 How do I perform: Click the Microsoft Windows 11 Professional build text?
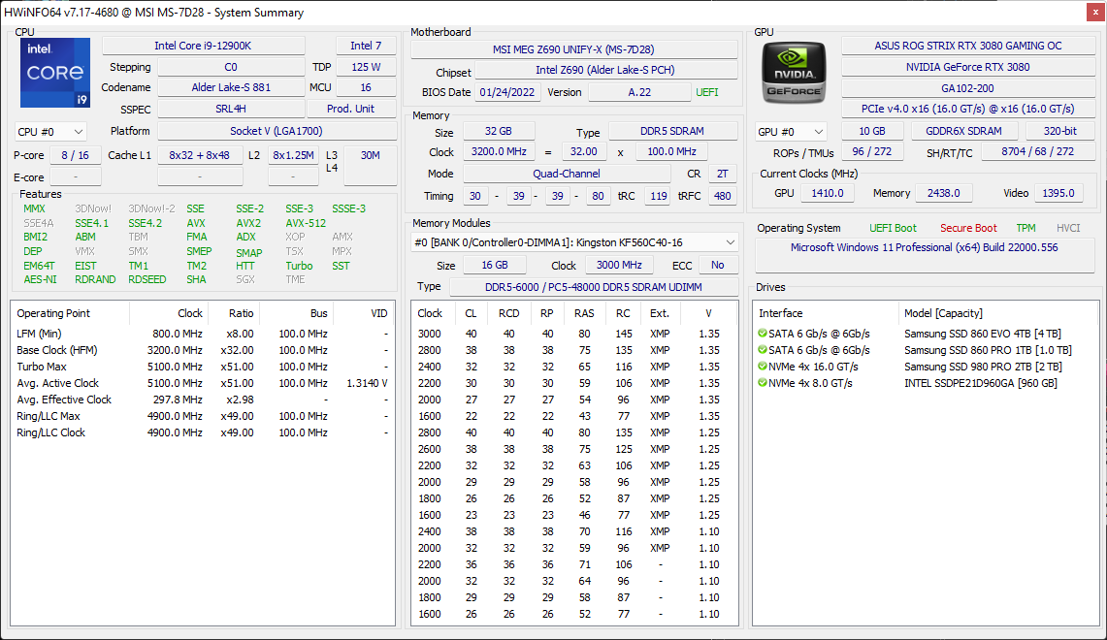click(x=925, y=247)
